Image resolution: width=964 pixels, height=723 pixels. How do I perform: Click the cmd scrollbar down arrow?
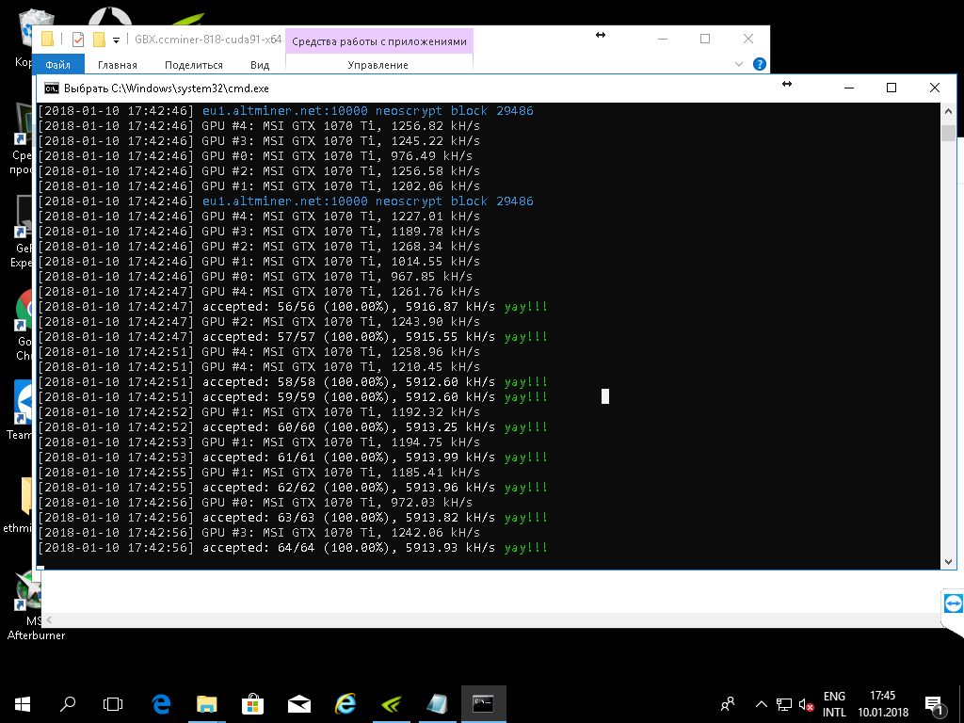(948, 561)
